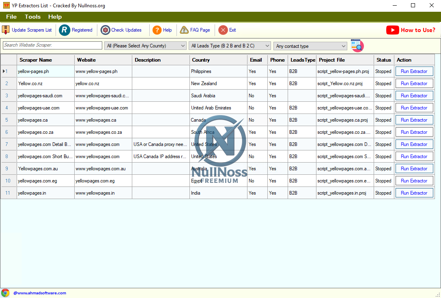Run Extractor for yellowpages.in
This screenshot has height=298, width=441.
[414, 193]
